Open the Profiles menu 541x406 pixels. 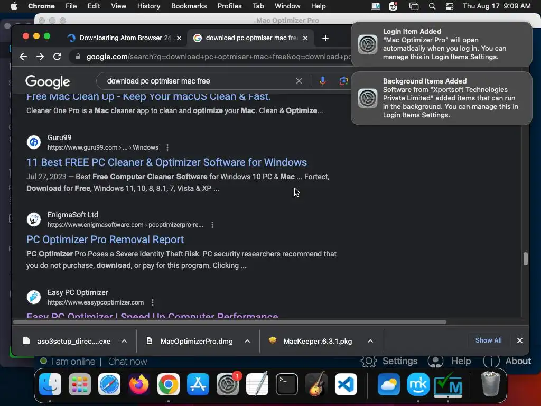coord(229,6)
